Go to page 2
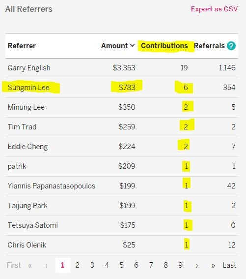 tap(77, 265)
